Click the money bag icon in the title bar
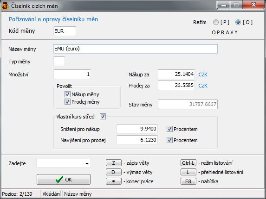The image size is (266, 199). (5, 6)
